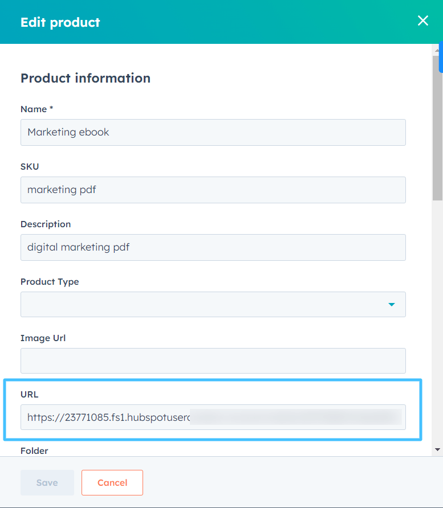Click the SKU field label

coord(30,166)
